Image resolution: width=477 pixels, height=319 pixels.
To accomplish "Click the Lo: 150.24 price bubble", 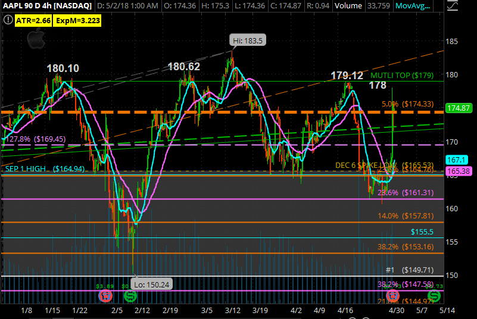I will coord(151,284).
